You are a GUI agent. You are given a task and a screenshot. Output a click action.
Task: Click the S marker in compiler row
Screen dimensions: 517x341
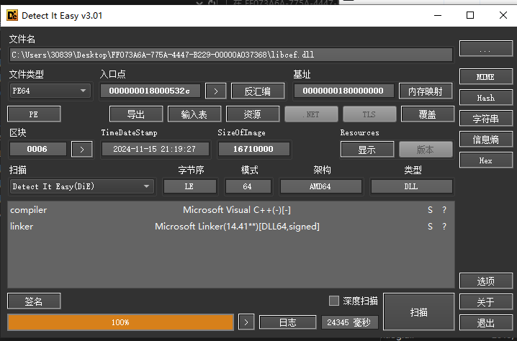click(430, 210)
